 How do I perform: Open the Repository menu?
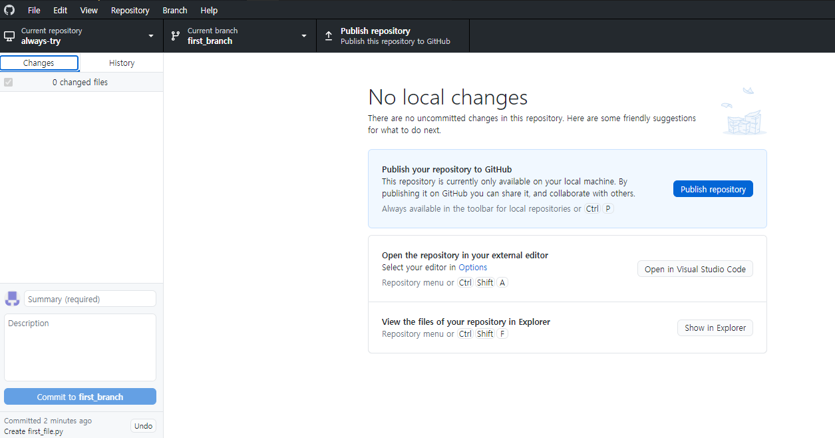tap(130, 10)
